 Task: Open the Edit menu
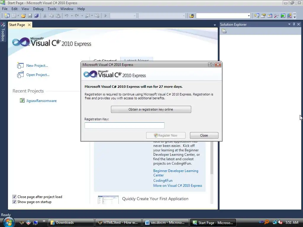tap(14, 9)
